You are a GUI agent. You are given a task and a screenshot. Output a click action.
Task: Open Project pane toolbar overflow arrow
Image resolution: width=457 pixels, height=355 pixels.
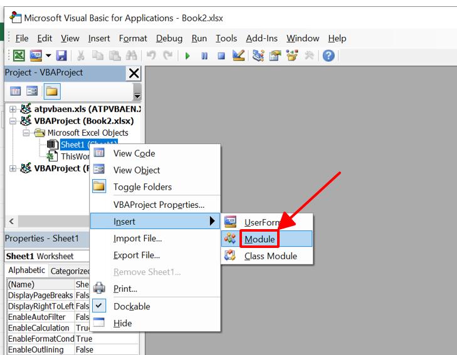pos(137,91)
